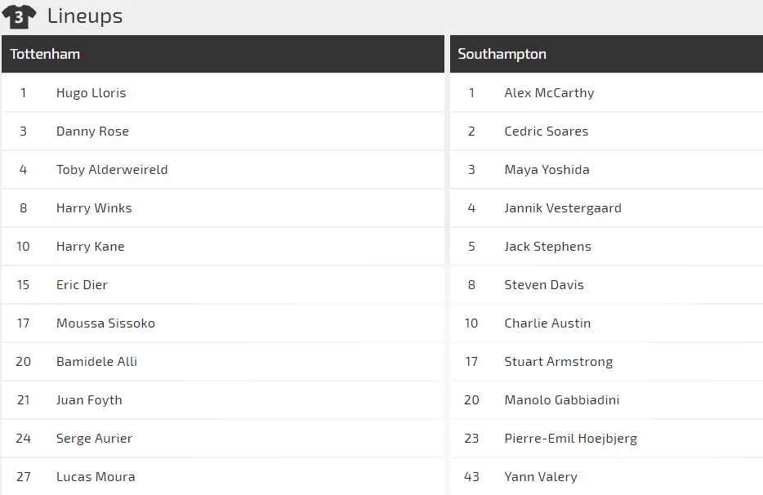Image resolution: width=763 pixels, height=495 pixels.
Task: Click Bamidele Alli's name
Action: point(96,361)
